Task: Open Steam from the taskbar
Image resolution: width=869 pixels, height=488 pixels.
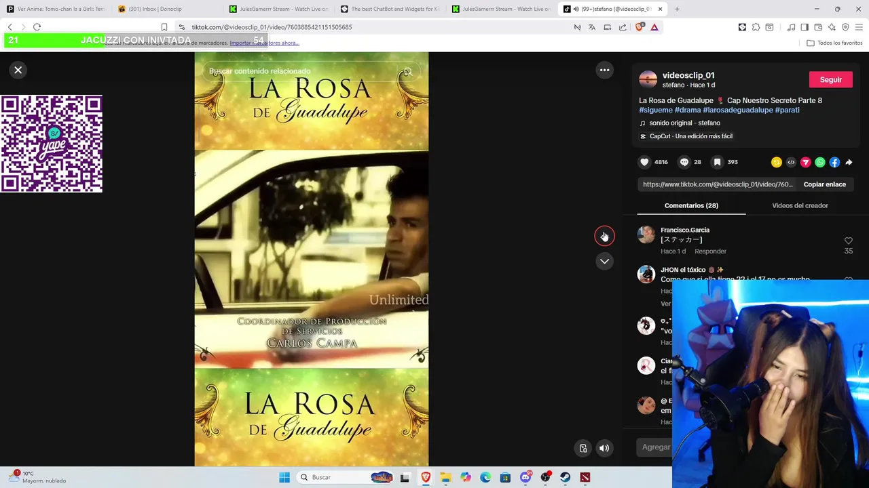Action: 566,477
